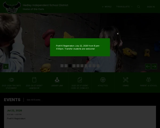
Task: Open the Code of Conduct document icon
Action: 80,80
